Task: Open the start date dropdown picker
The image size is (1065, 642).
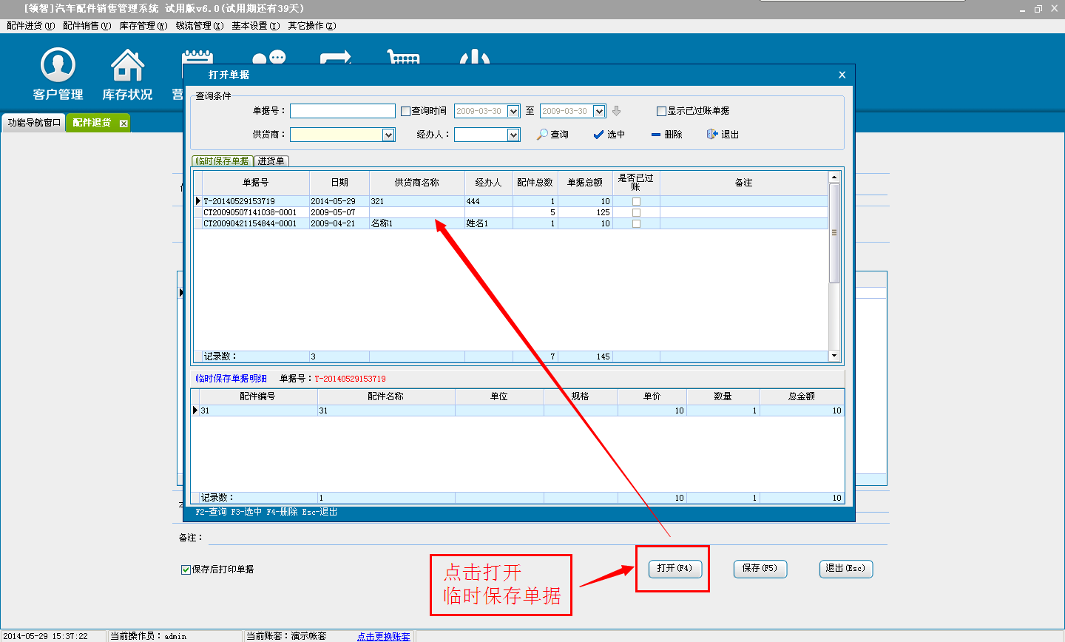Action: [513, 111]
